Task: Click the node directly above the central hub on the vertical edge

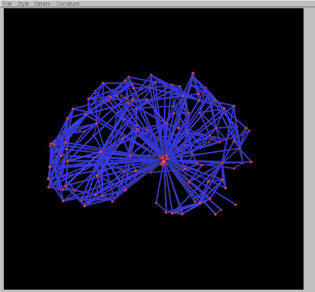Action: click(166, 124)
